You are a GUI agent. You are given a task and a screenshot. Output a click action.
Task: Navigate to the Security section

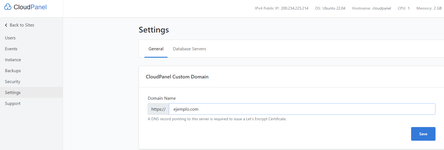(13, 82)
